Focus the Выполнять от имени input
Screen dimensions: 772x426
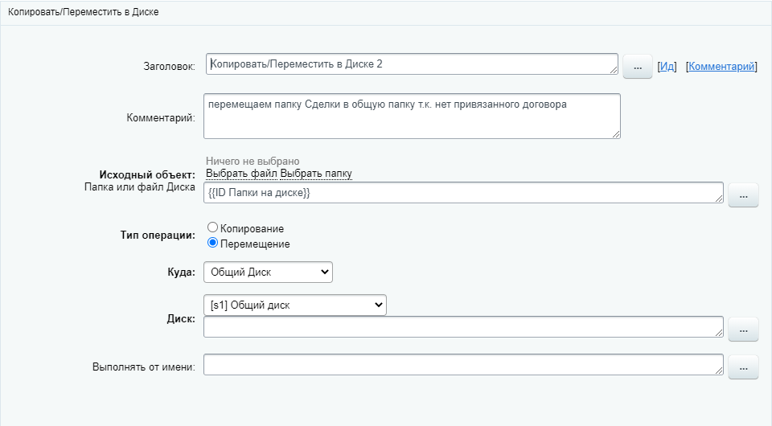tap(462, 365)
